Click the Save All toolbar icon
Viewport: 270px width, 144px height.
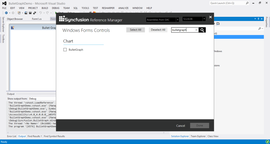(35, 13)
